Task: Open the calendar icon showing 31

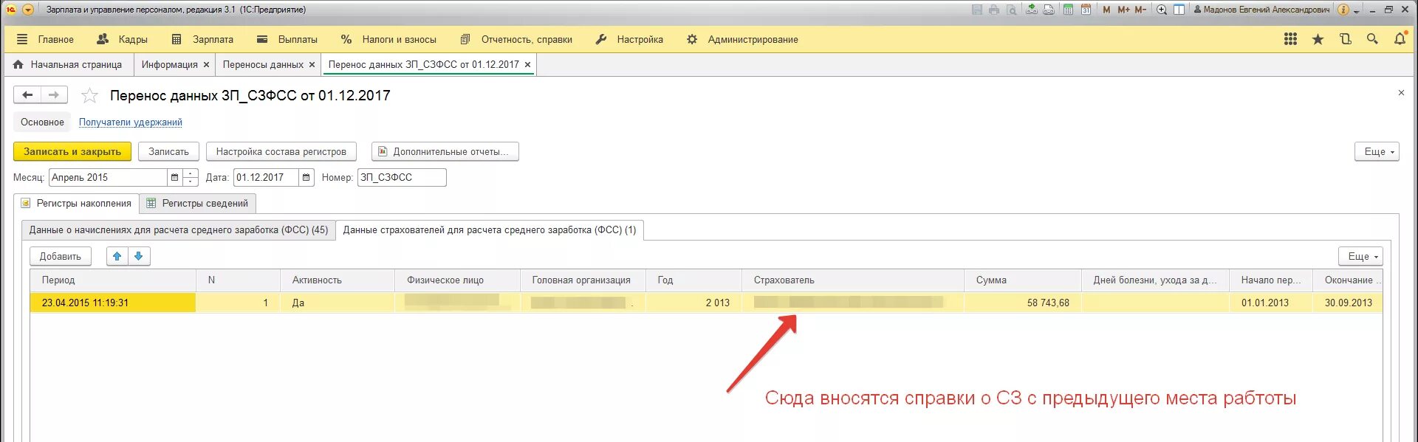Action: pyautogui.click(x=1086, y=10)
